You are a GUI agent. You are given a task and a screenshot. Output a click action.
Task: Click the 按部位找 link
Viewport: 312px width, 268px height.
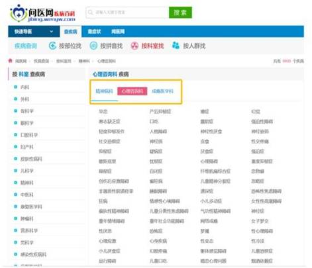(70, 46)
